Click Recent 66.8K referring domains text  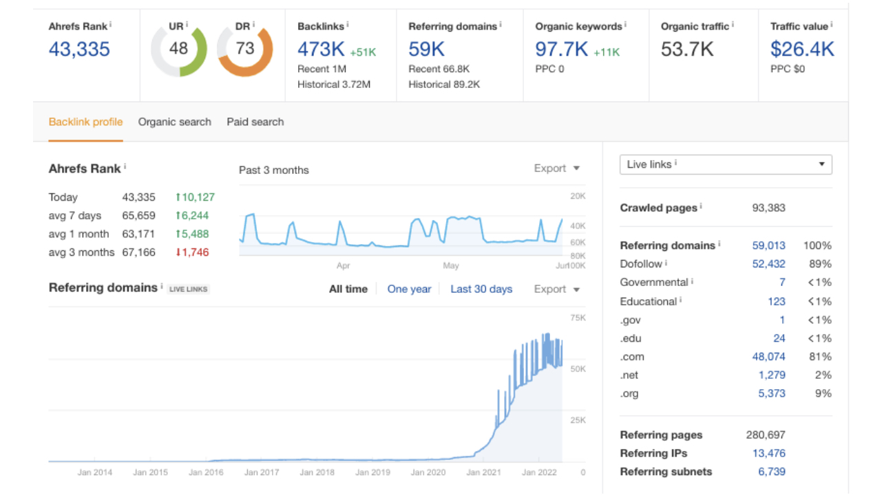(x=439, y=69)
